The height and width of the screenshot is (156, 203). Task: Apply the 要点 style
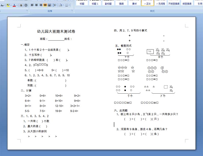click(134, 3)
